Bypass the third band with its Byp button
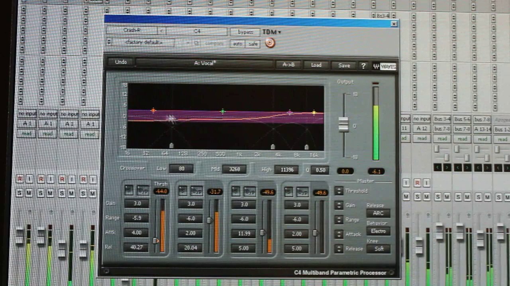 click(250, 192)
